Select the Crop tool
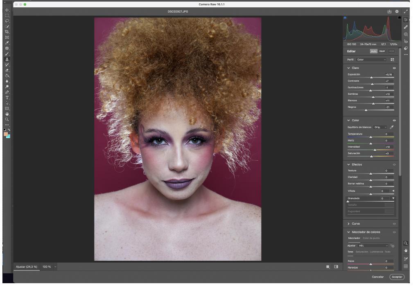Viewport: 420px width, 291px height. pyautogui.click(x=7, y=32)
